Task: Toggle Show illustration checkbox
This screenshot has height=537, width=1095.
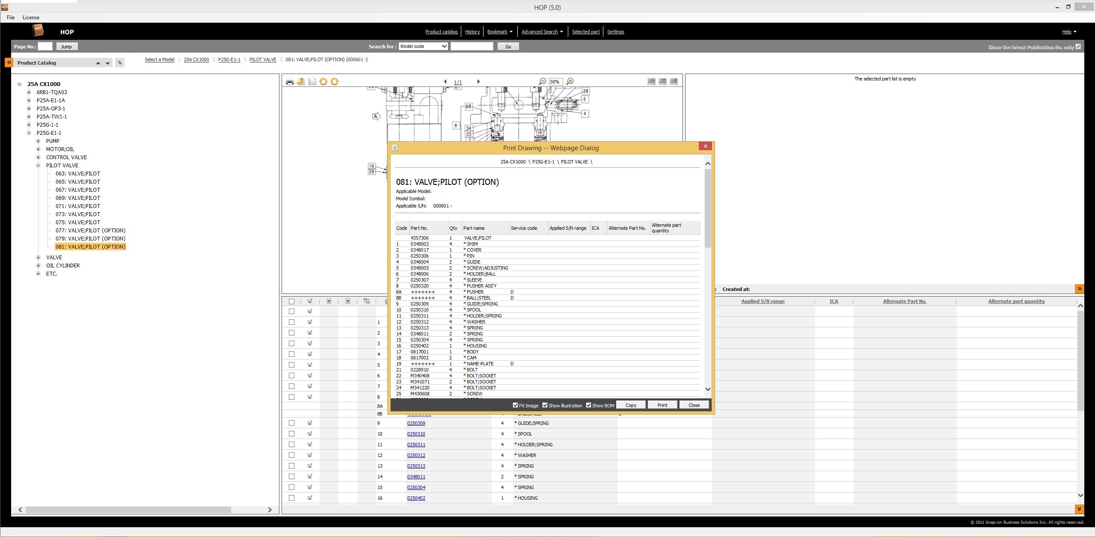Action: point(545,405)
